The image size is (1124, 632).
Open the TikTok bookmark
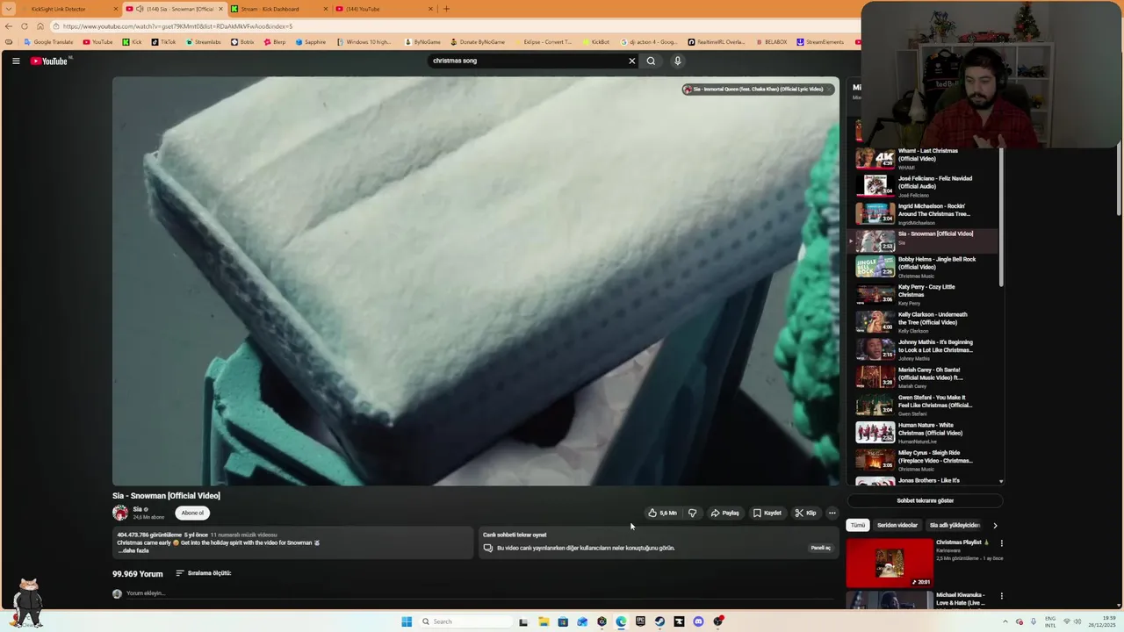(162, 42)
